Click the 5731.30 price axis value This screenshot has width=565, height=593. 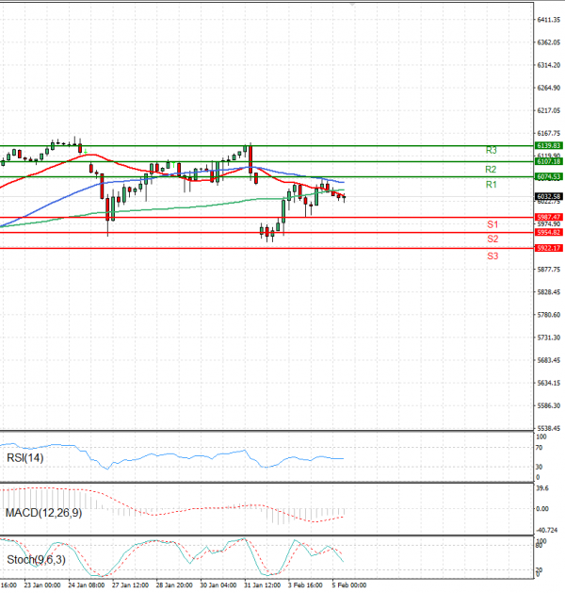point(549,338)
